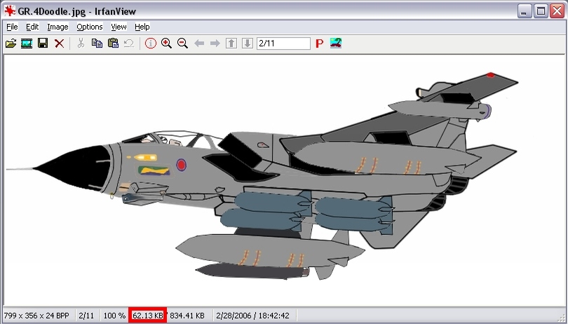Image resolution: width=568 pixels, height=324 pixels.
Task: Delete file using the red X icon
Action: click(59, 43)
